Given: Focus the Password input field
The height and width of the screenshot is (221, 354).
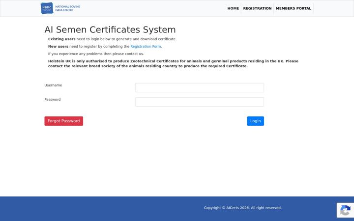Looking at the screenshot, I should click(x=199, y=102).
